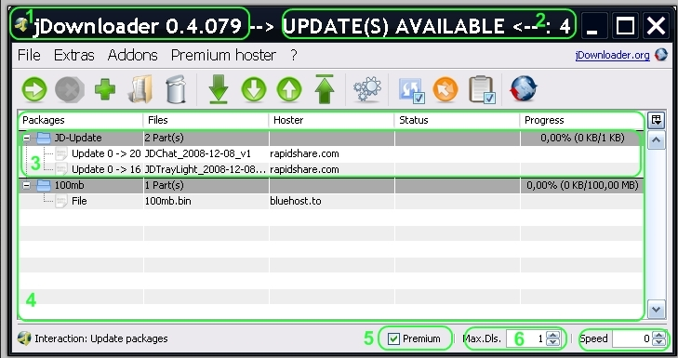
Task: Click the status bar jDownloader icon
Action: [24, 338]
